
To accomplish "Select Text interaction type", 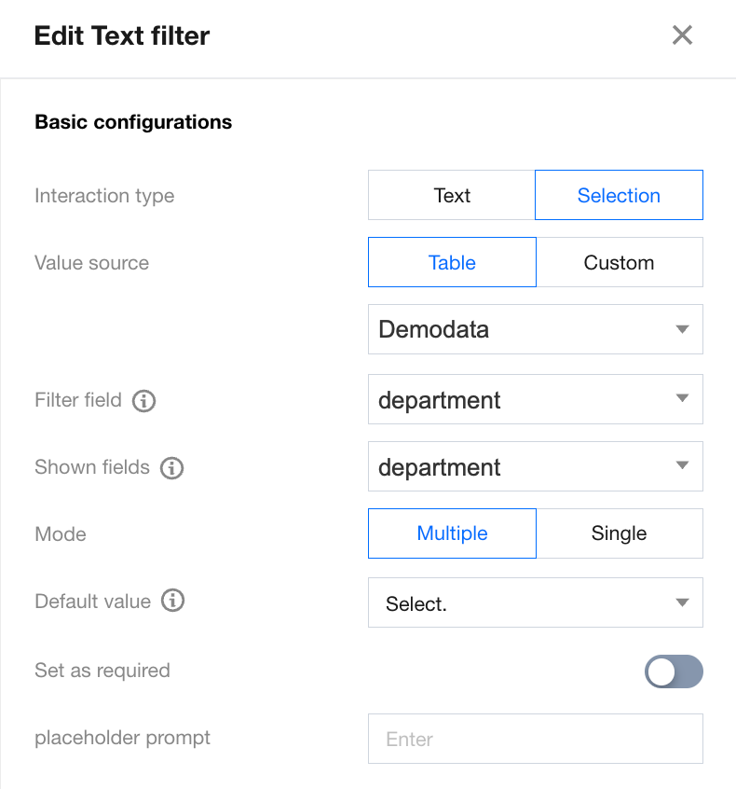I will click(x=452, y=196).
